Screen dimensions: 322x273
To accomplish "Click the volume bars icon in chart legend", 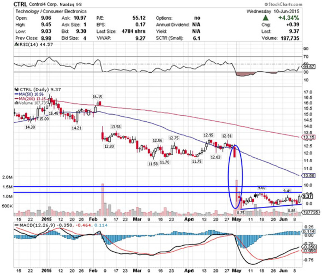I will click(16, 103).
